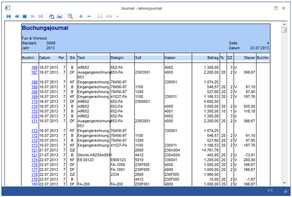Print the Buchungsjournal report
The width and height of the screenshot is (292, 197).
click(59, 16)
